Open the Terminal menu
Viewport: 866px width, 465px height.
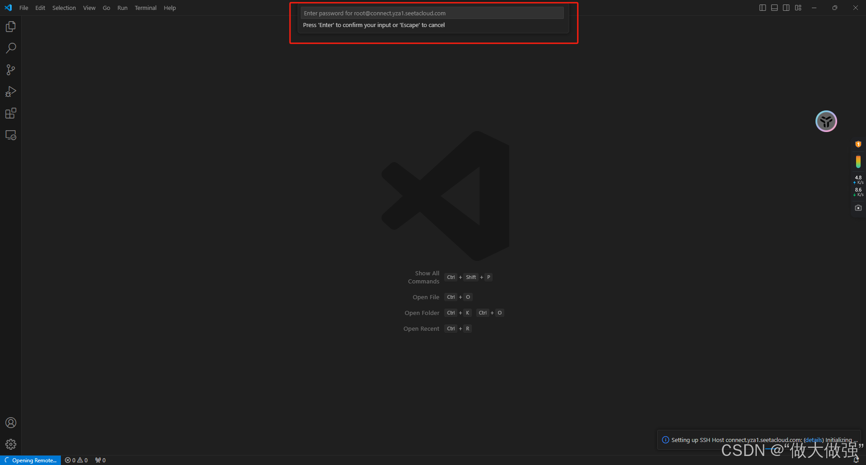(x=146, y=8)
